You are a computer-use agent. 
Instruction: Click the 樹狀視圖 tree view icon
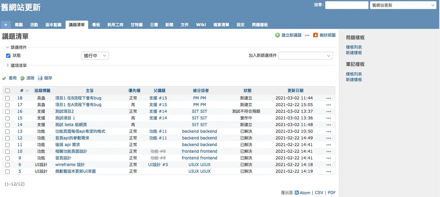316,35
